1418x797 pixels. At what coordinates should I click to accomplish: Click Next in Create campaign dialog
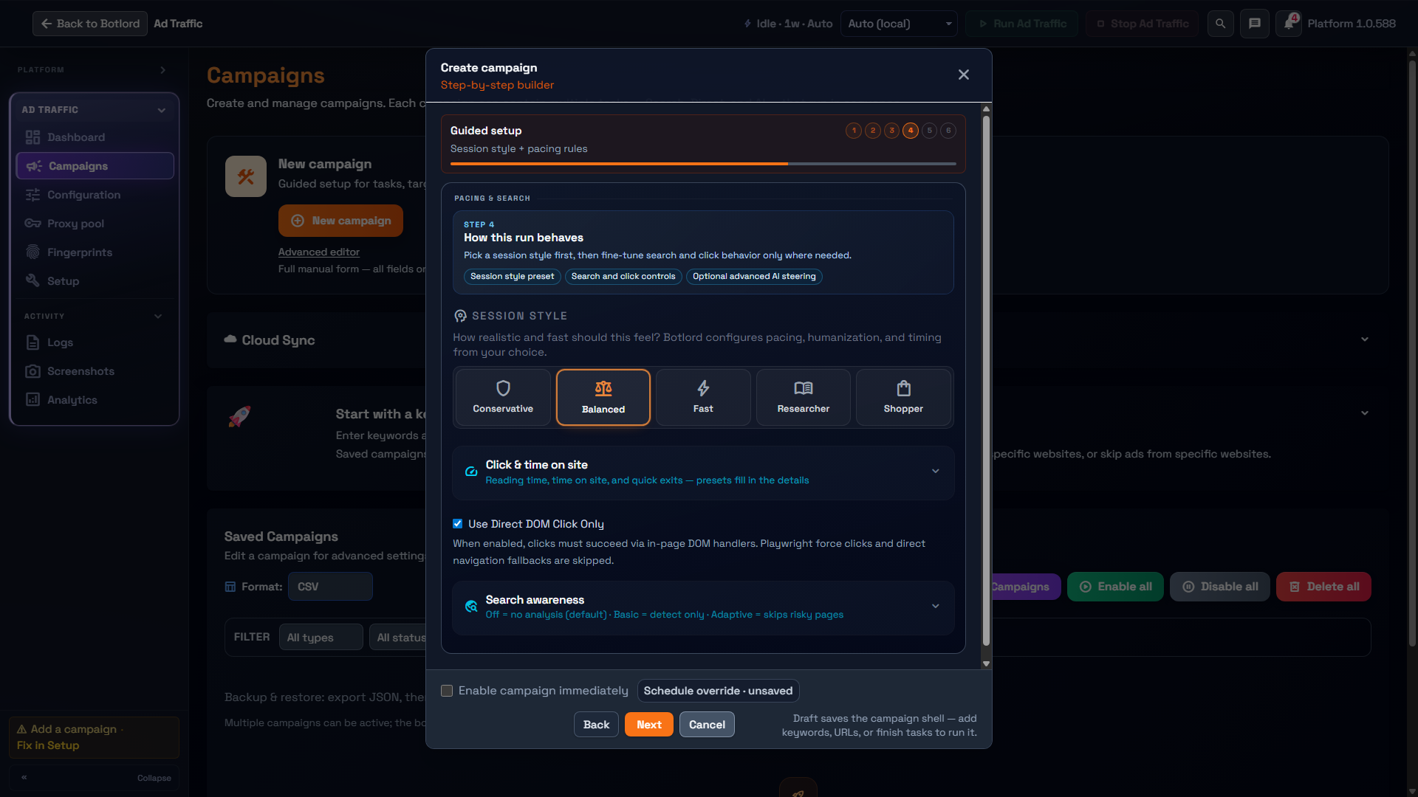click(x=649, y=725)
